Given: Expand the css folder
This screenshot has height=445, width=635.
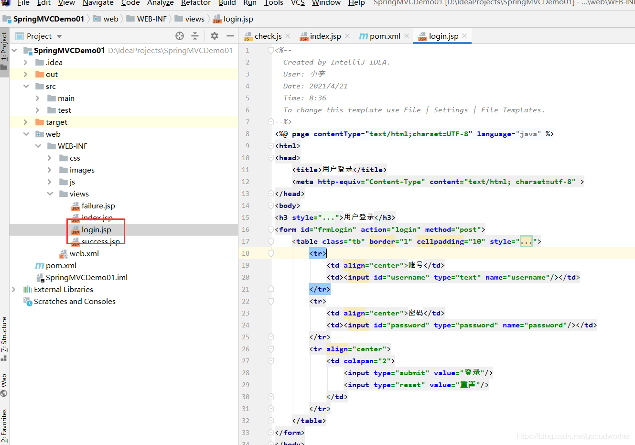Looking at the screenshot, I should [50, 158].
